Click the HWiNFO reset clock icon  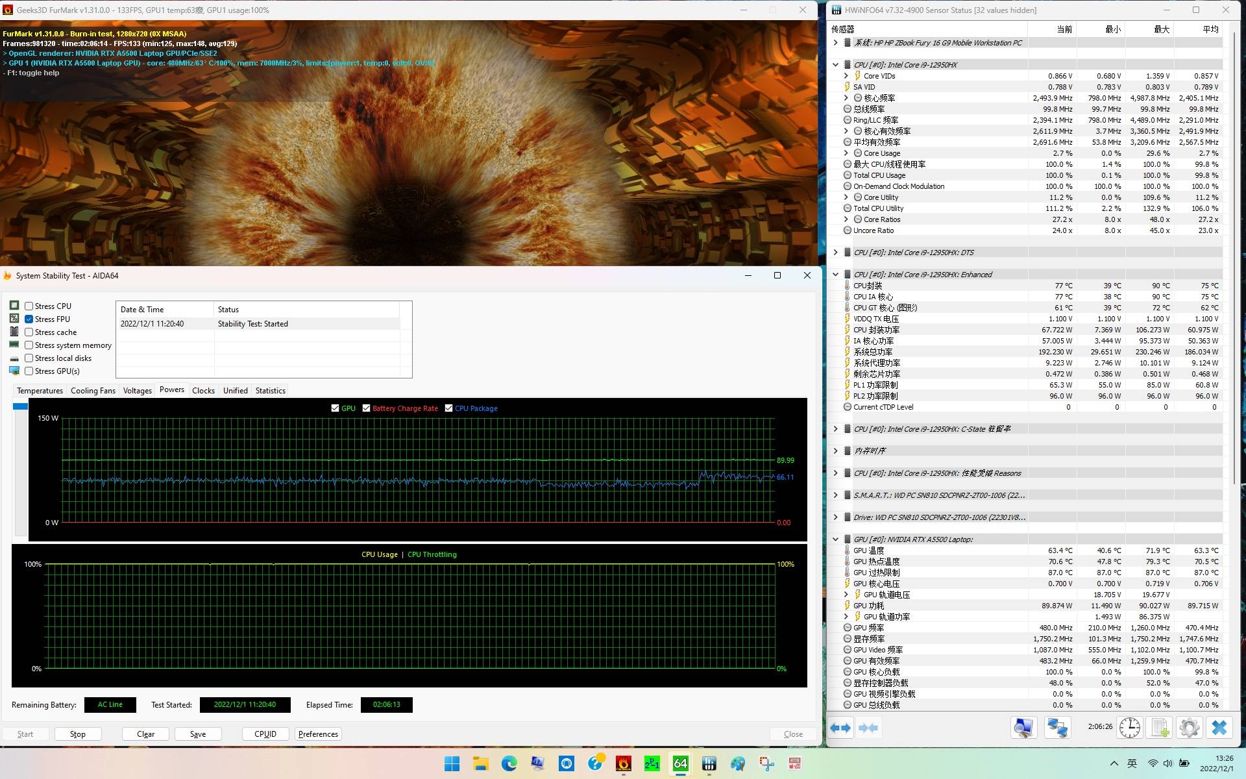click(x=1129, y=728)
